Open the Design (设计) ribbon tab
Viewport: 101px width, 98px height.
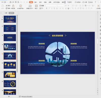pyautogui.click(x=40, y=2)
